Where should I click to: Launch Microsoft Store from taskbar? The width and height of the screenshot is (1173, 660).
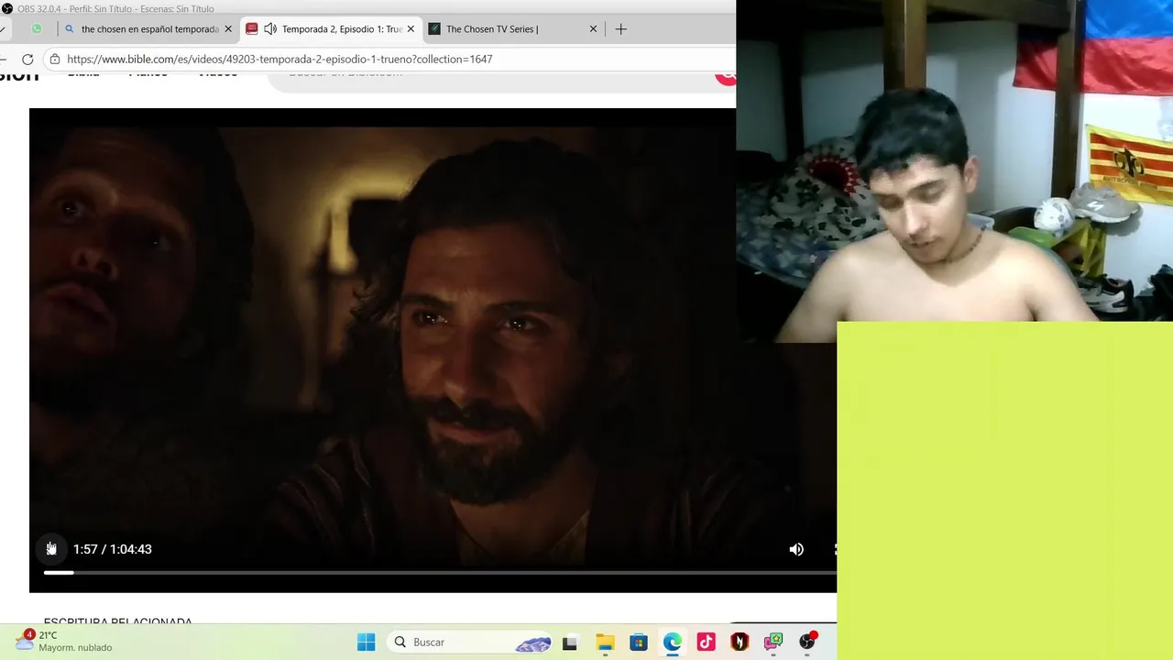pyautogui.click(x=639, y=642)
